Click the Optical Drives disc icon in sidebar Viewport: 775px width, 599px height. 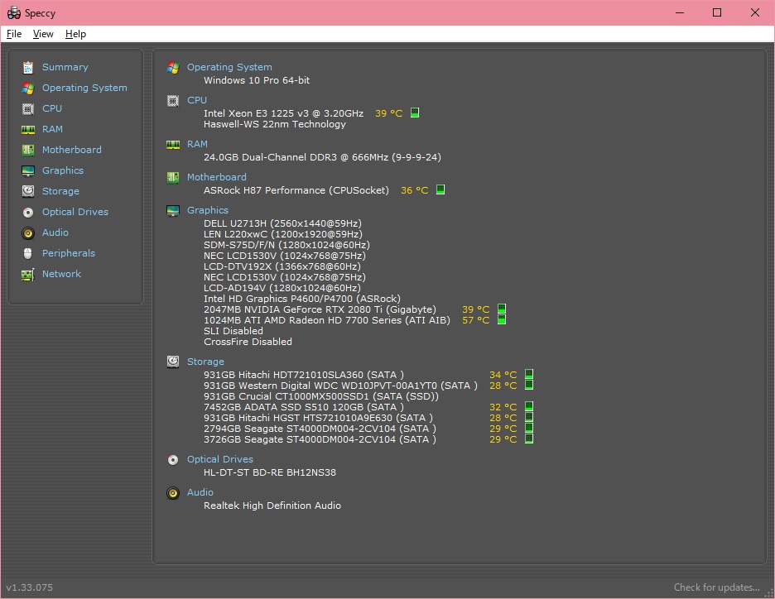pos(28,213)
